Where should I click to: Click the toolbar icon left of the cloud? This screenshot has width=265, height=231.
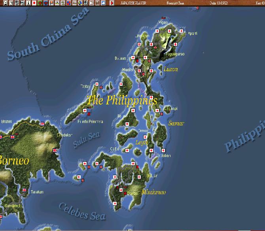point(97,3)
